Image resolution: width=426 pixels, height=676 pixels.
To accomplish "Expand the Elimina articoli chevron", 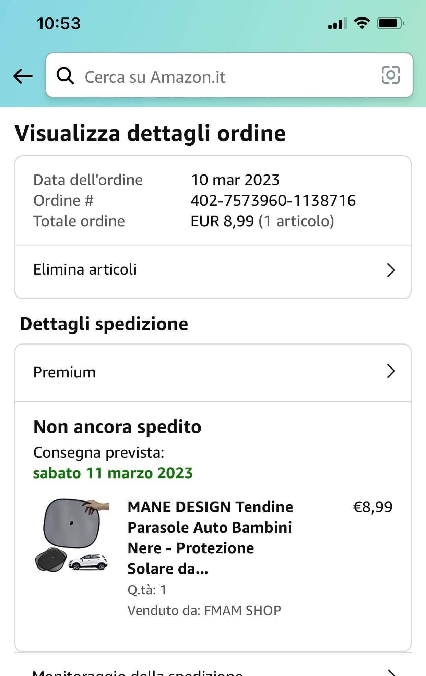I will [391, 270].
